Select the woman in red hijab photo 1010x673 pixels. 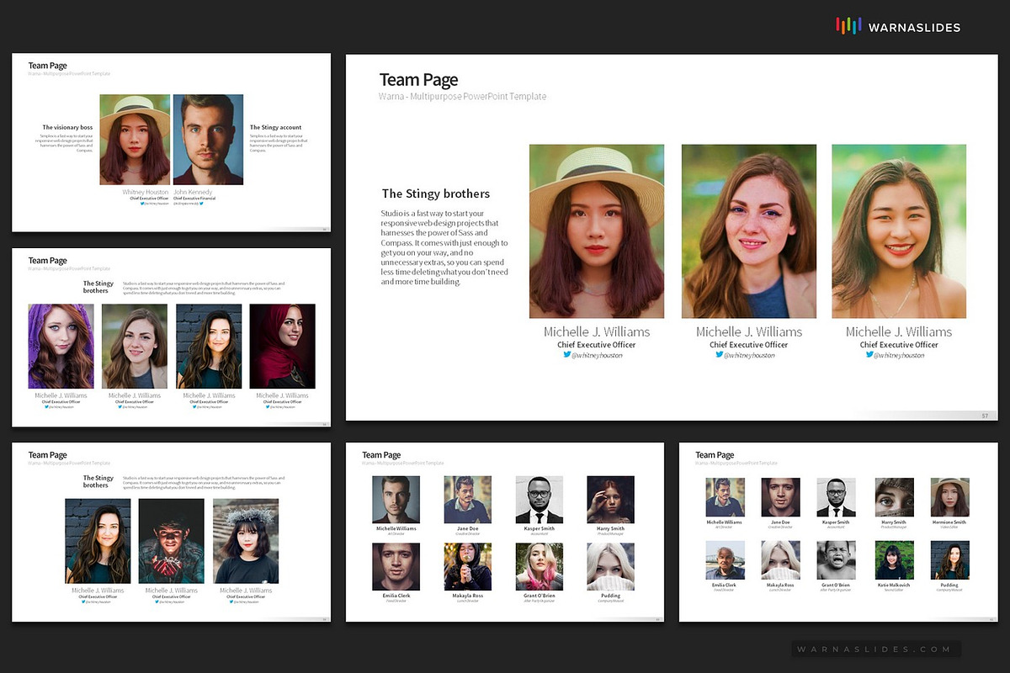coord(283,347)
